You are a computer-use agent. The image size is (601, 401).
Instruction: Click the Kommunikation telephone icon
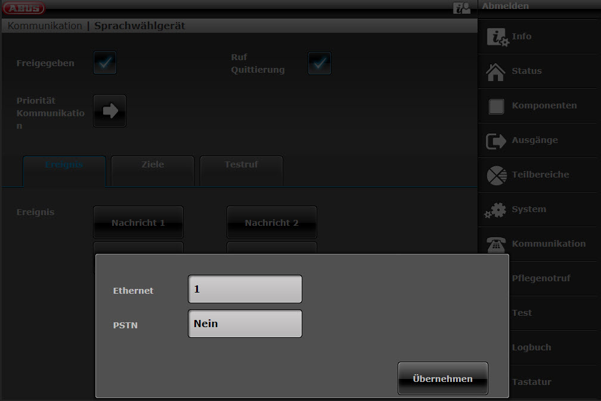click(x=496, y=244)
